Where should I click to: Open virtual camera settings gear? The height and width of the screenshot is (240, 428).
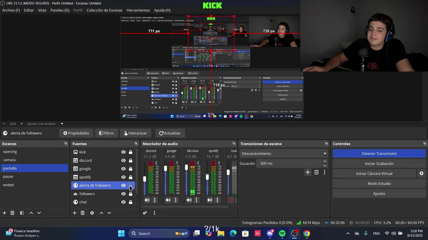[x=421, y=173]
